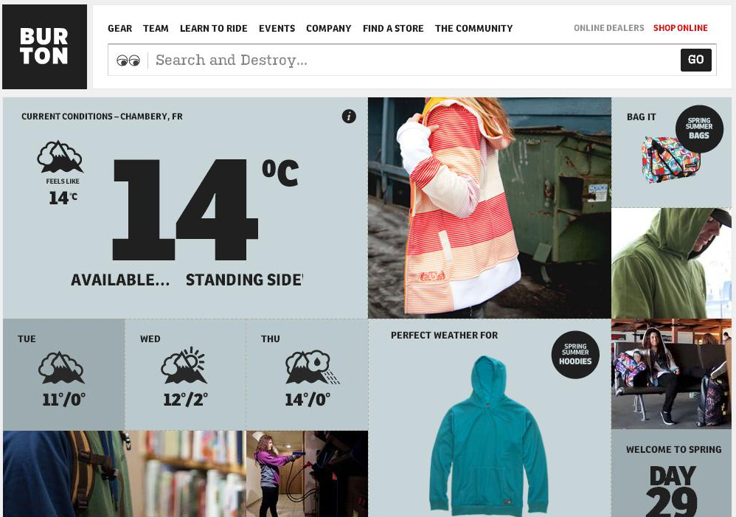
Task: Go to The Community section
Action: coord(473,28)
